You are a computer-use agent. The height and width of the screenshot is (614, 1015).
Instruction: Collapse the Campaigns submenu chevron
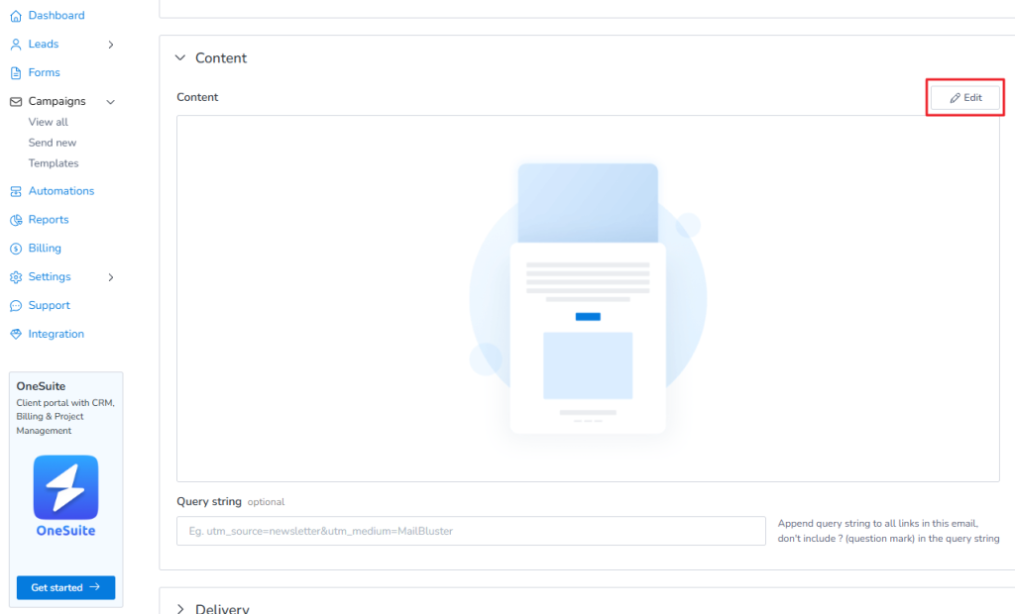click(x=111, y=102)
